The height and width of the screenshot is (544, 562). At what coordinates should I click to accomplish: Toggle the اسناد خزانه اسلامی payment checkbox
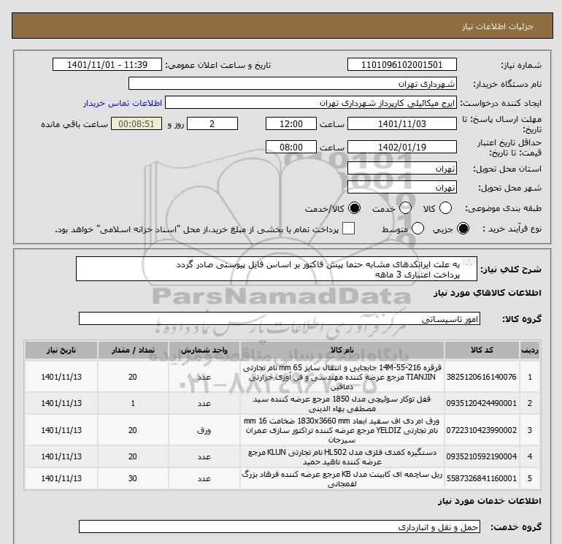click(348, 229)
